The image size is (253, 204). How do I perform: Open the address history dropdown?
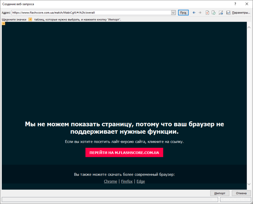tap(173, 12)
